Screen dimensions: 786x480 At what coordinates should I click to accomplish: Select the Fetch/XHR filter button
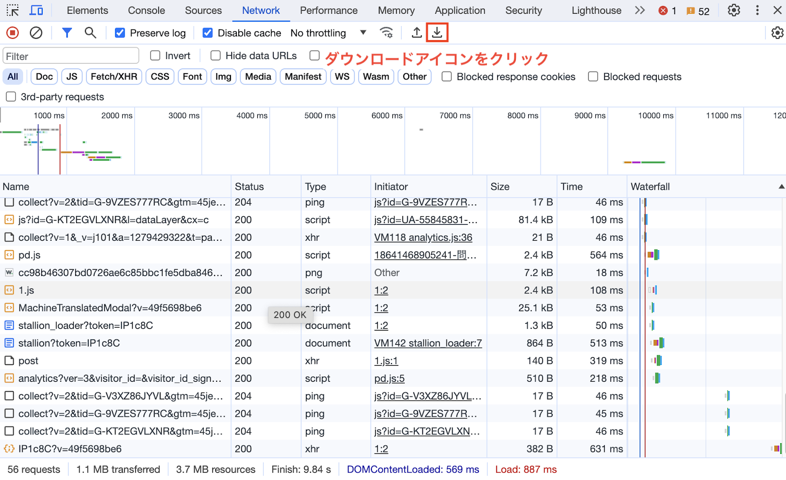[x=114, y=77]
